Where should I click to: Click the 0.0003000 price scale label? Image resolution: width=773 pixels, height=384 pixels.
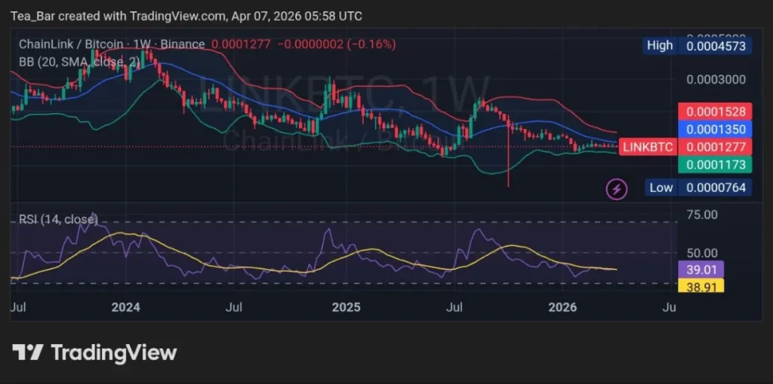click(714, 79)
